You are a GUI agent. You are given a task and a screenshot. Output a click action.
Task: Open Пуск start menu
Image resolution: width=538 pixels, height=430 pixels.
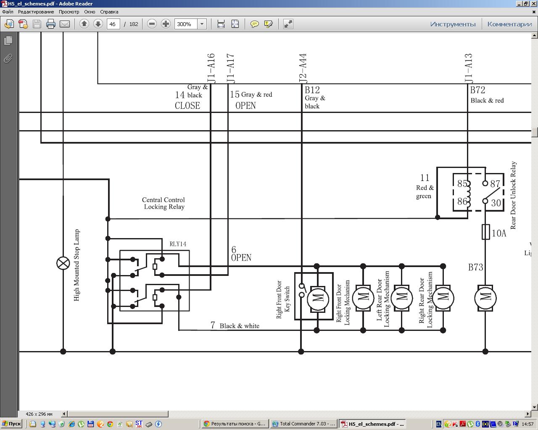point(11,424)
